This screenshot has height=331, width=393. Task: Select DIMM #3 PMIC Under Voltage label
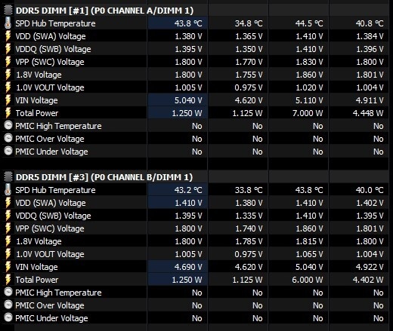click(x=51, y=318)
